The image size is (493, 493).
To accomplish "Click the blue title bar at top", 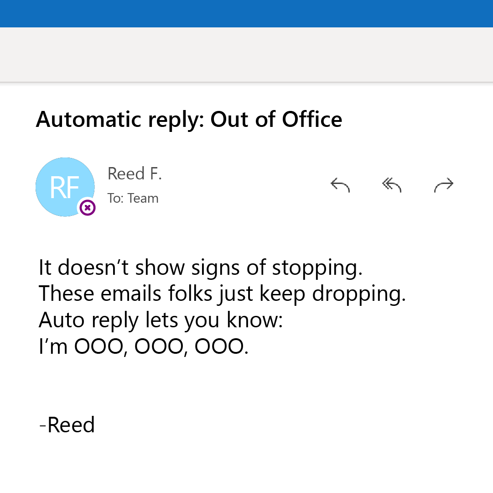I will 246,14.
